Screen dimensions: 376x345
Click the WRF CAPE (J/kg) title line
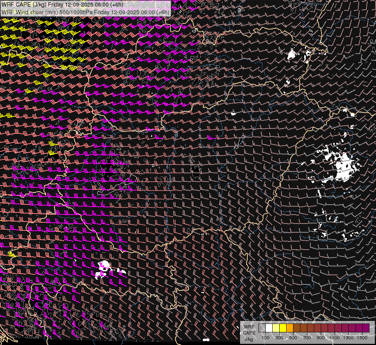61,4
